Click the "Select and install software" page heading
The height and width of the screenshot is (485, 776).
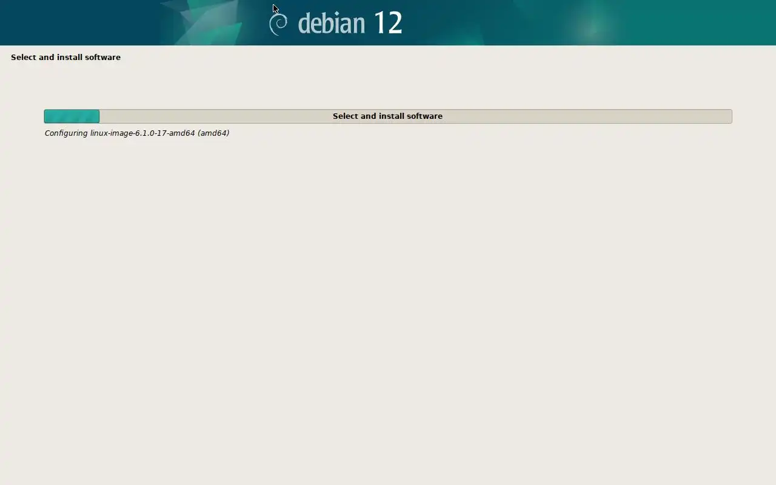tap(65, 57)
